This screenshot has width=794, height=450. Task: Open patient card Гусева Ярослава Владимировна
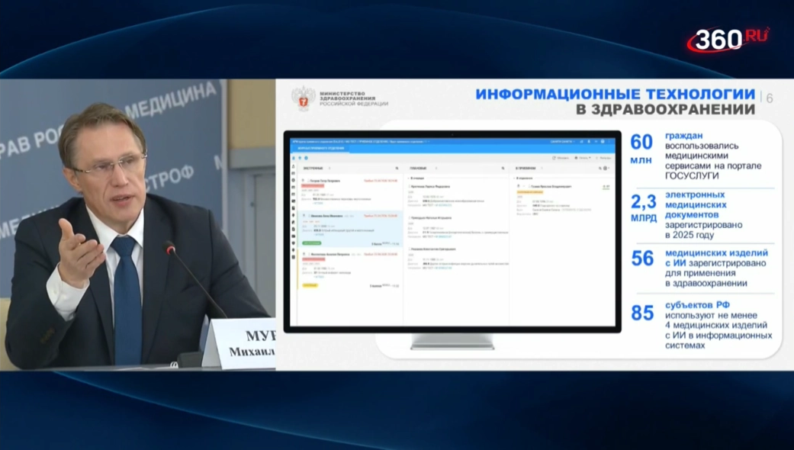(562, 199)
